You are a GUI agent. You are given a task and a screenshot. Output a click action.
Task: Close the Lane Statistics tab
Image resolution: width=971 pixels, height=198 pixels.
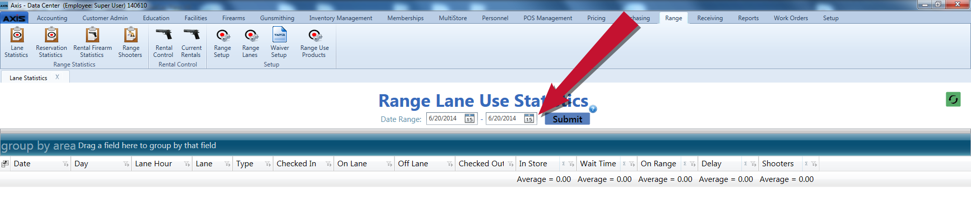(x=57, y=77)
